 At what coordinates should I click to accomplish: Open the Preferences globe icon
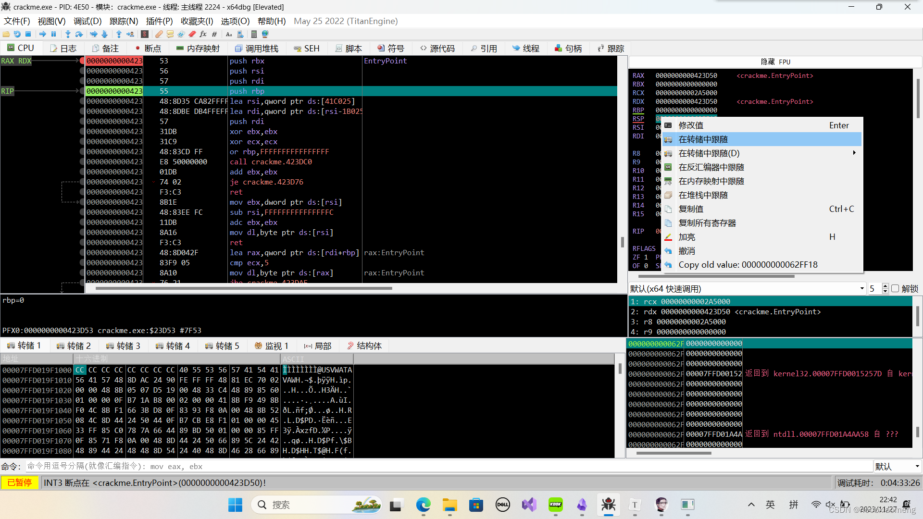click(x=264, y=34)
